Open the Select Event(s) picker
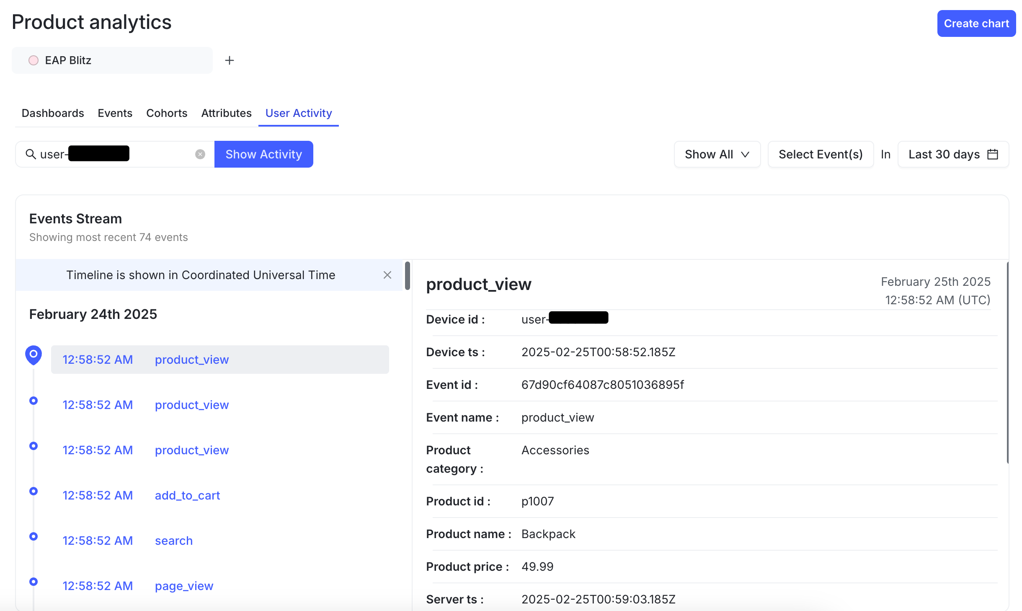This screenshot has width=1022, height=611. pyautogui.click(x=820, y=154)
